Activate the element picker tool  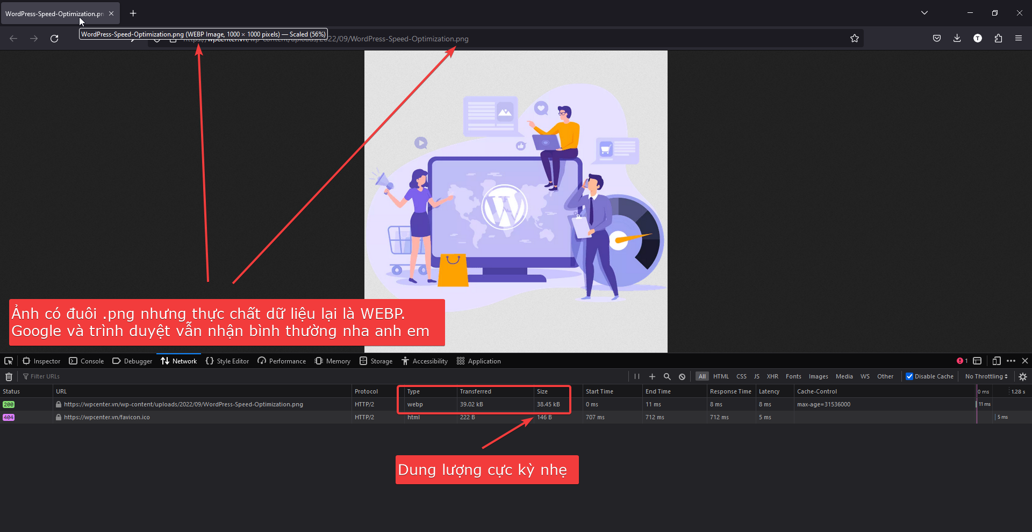tap(9, 361)
